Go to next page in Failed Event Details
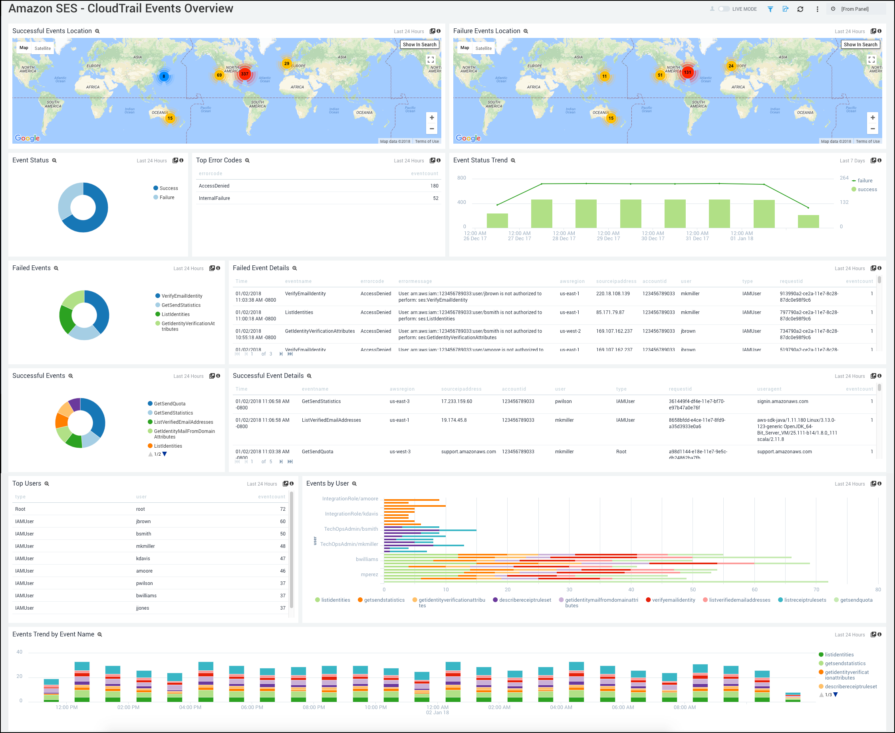Image resolution: width=895 pixels, height=733 pixels. click(281, 354)
